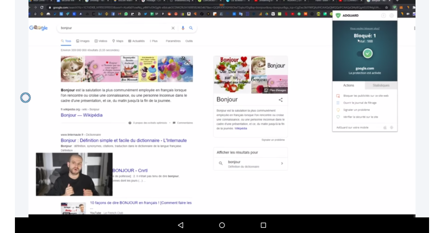
Task: Toggle the AdGuard protection switch for google.com
Action: [x=365, y=53]
